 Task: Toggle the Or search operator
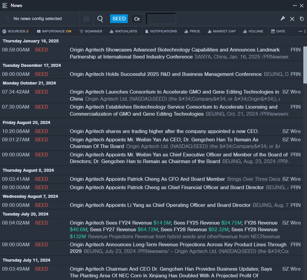pos(137,19)
